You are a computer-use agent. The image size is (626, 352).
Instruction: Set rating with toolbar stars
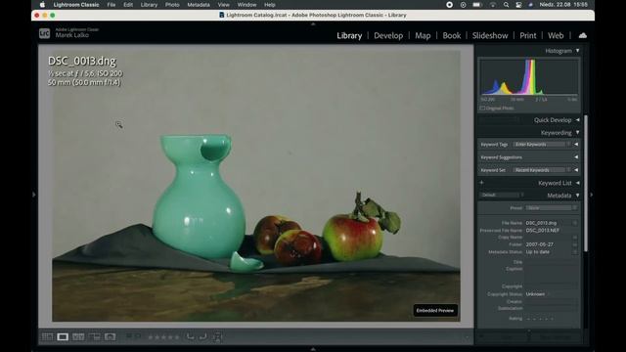click(x=163, y=337)
